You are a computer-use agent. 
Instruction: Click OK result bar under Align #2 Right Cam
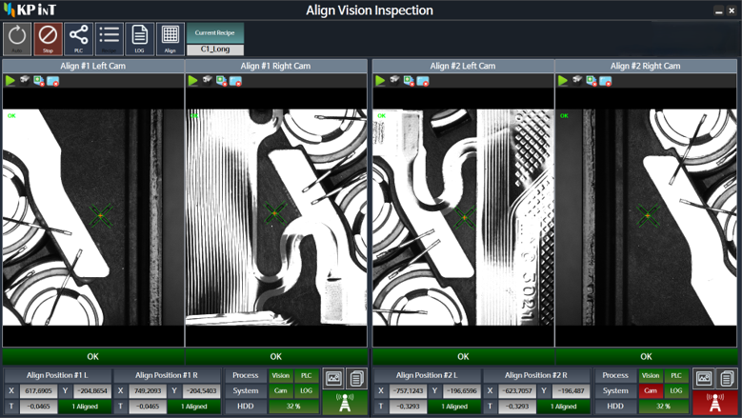646,356
